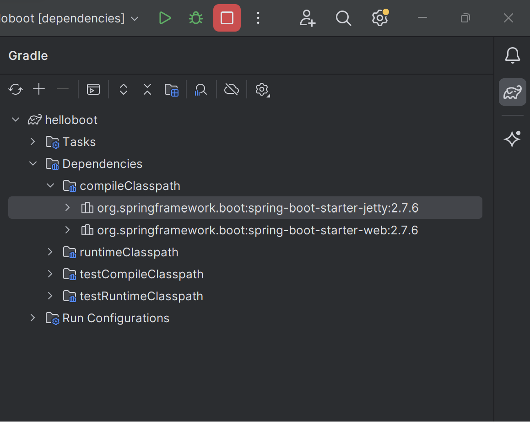This screenshot has height=422, width=530.
Task: Expand the Run Configurations node
Action: 33,318
